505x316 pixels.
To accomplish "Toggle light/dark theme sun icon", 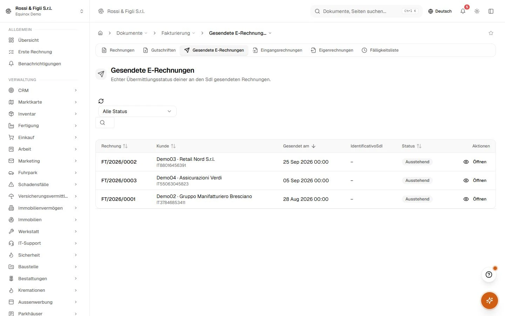I will tap(477, 11).
